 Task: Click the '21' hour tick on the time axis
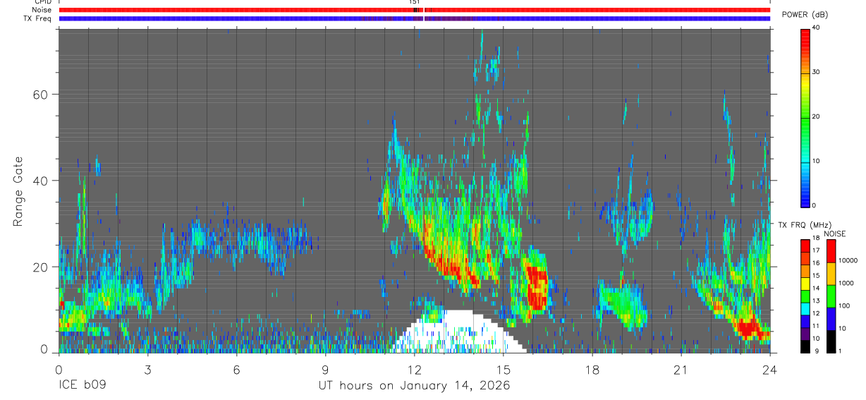(x=681, y=369)
